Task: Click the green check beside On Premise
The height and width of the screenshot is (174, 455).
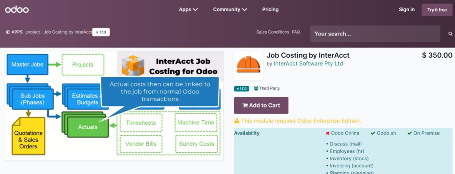Action: 409,134
